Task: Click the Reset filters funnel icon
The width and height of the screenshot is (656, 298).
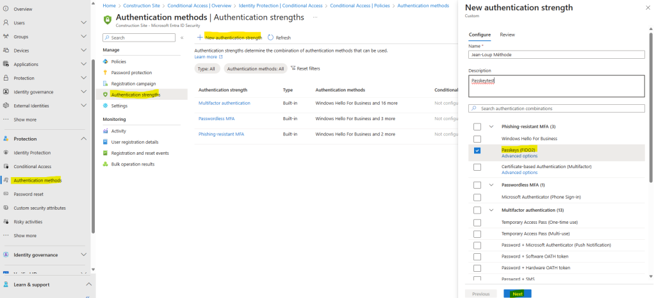Action: pyautogui.click(x=293, y=68)
